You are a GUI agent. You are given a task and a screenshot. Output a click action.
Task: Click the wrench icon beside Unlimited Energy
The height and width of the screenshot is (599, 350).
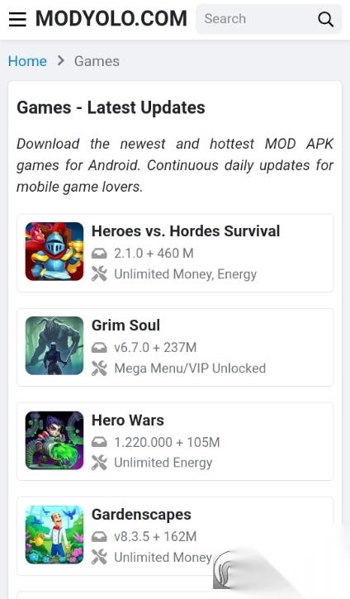tap(99, 463)
